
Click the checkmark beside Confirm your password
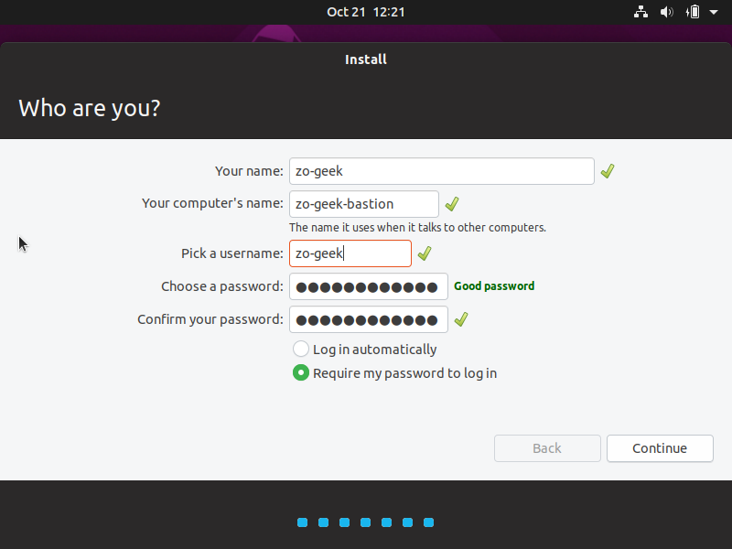pyautogui.click(x=461, y=319)
